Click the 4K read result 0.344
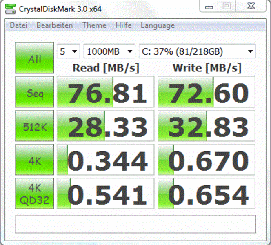This screenshot has height=245, width=271. 105,160
